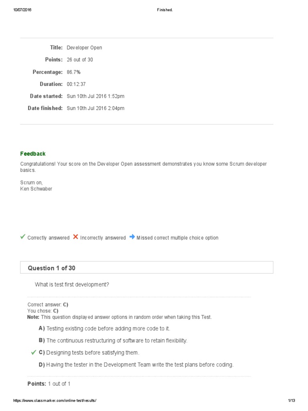Click the 86.7% percentage value
308x411 pixels.
pyautogui.click(x=74, y=72)
